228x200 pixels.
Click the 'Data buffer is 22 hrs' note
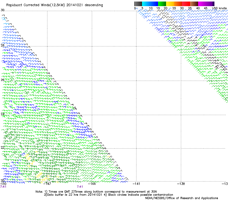[x=108, y=195]
